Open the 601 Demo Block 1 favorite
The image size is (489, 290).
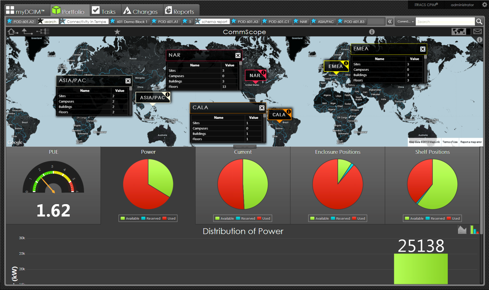[129, 22]
